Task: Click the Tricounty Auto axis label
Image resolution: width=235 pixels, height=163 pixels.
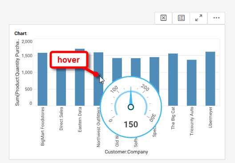Action: point(192,121)
